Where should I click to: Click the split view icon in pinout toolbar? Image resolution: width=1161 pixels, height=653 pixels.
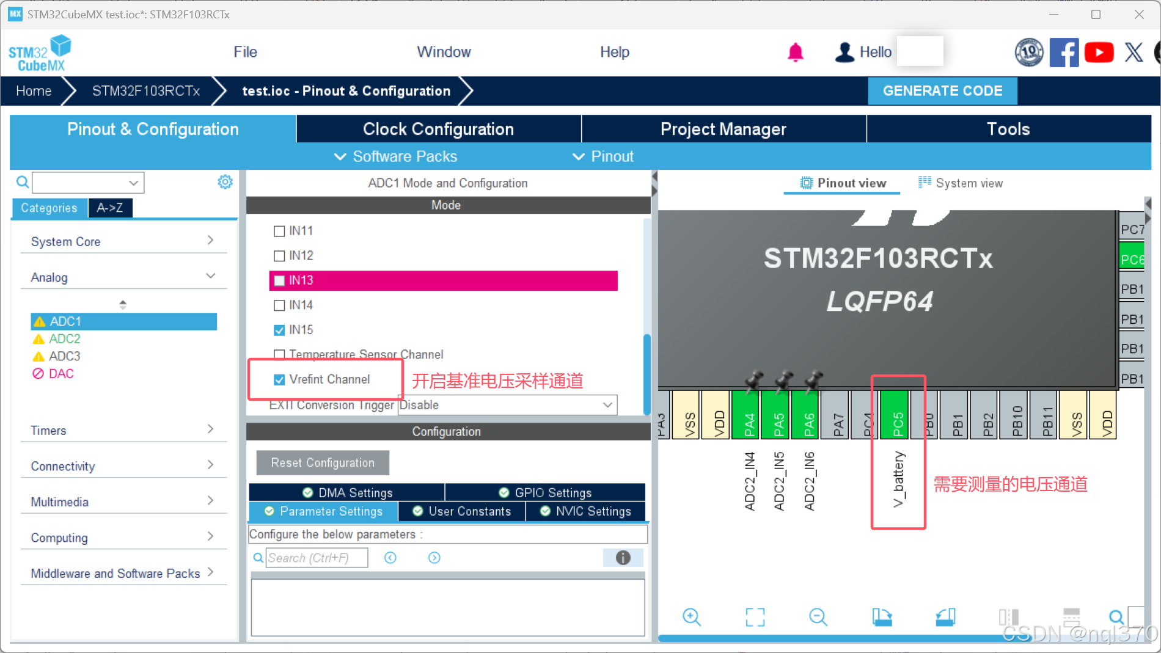[x=1008, y=617]
